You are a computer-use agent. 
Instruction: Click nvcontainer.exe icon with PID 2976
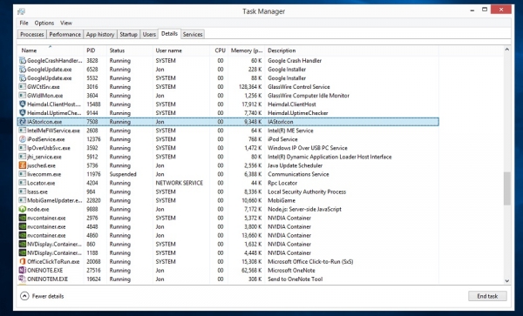tap(23, 218)
